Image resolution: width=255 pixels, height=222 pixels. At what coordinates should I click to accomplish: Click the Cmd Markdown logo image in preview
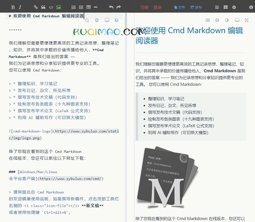click(x=167, y=177)
